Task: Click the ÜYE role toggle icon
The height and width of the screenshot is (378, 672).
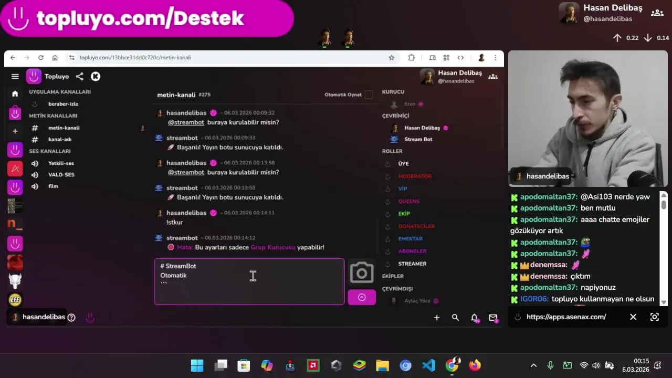Action: coord(388,164)
